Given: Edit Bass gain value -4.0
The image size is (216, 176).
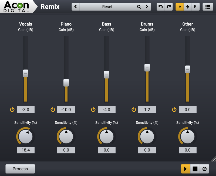Looking at the screenshot, I should (107, 110).
